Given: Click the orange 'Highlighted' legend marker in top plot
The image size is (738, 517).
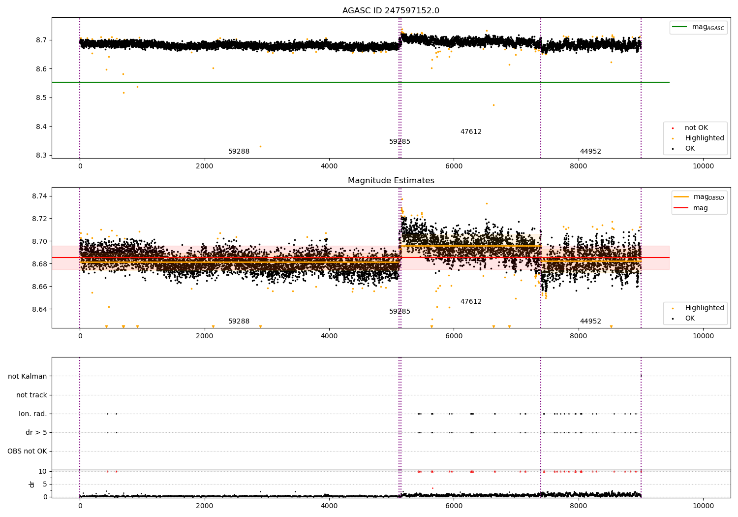Looking at the screenshot, I should pos(673,138).
